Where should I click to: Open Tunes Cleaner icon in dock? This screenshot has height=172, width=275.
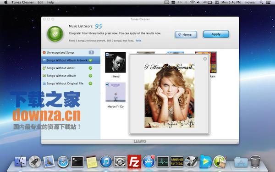coord(220,161)
